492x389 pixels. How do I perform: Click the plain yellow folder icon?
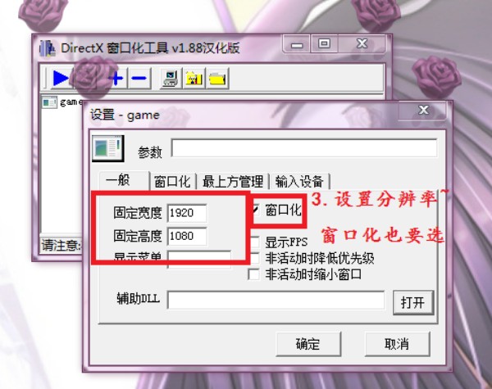tap(217, 79)
